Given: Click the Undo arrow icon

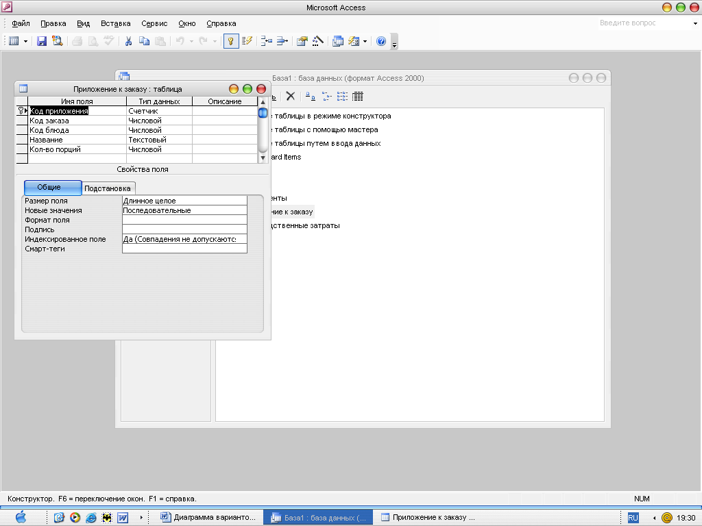Looking at the screenshot, I should coord(180,41).
